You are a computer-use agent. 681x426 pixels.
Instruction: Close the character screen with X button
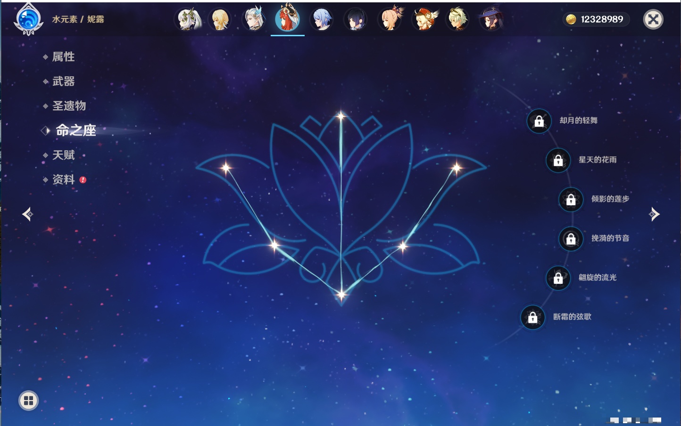click(x=653, y=19)
